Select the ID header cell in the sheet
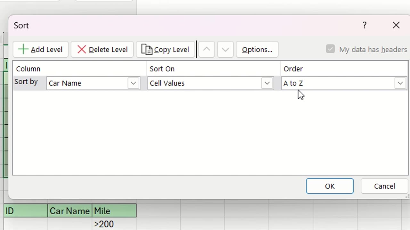 click(x=26, y=211)
